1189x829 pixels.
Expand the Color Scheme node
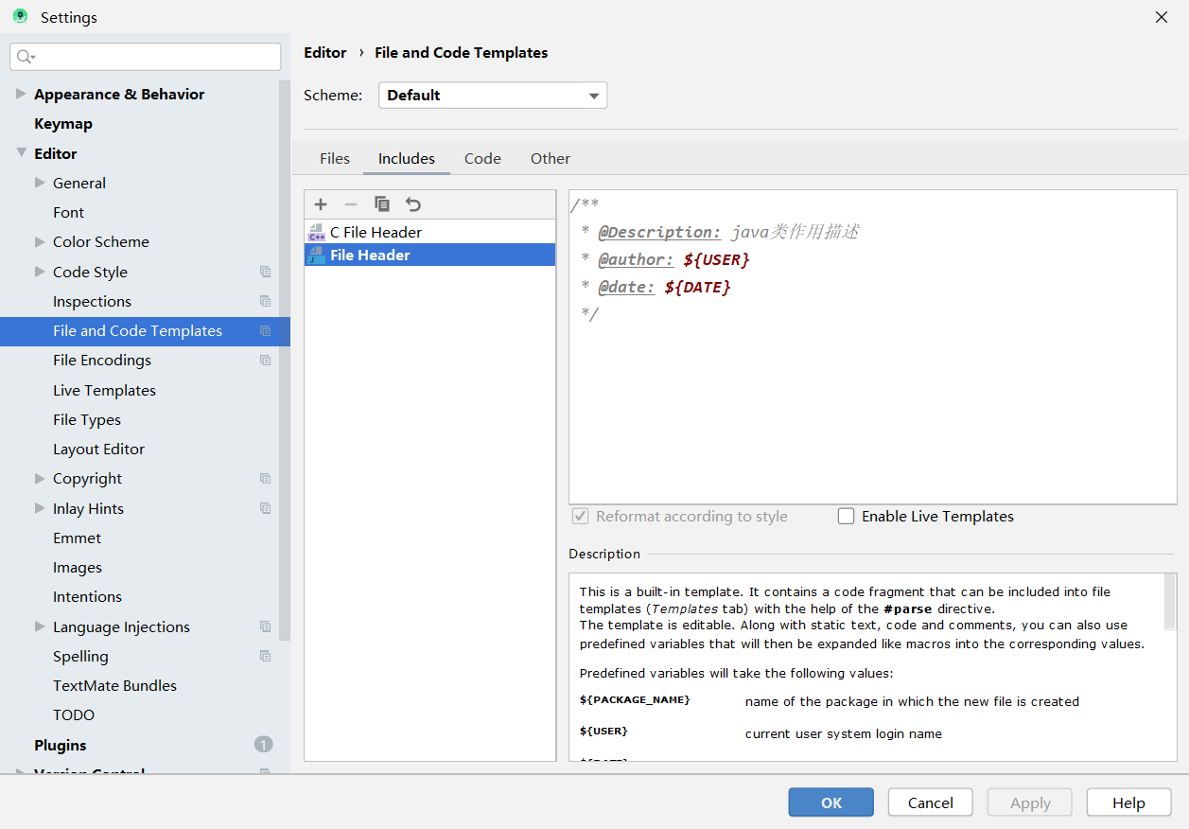(x=40, y=241)
